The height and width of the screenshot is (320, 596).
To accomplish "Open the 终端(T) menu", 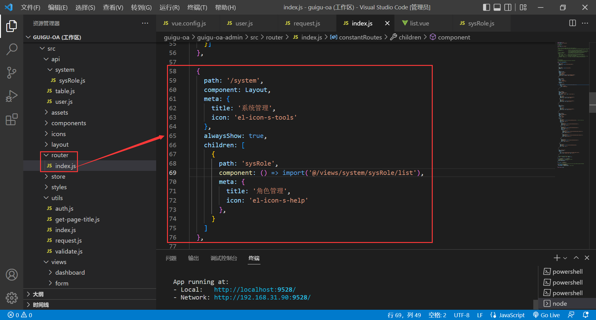I will (197, 7).
